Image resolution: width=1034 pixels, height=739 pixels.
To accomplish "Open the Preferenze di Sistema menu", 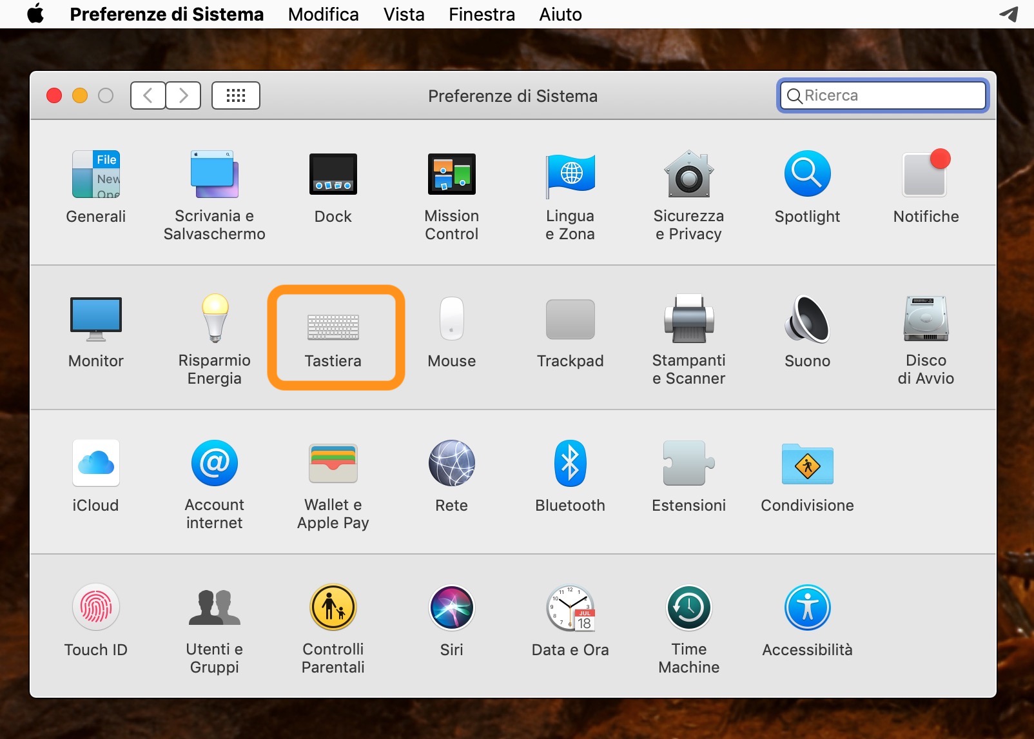I will click(x=167, y=14).
